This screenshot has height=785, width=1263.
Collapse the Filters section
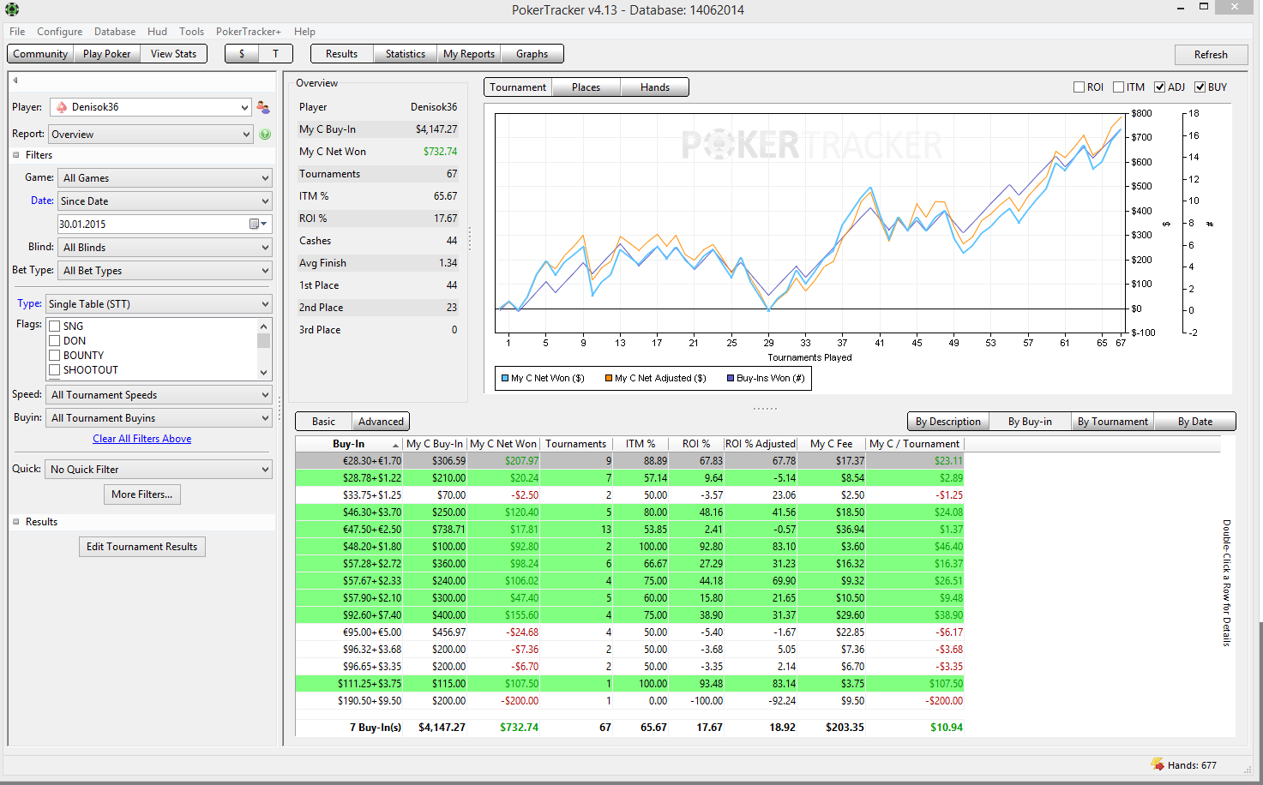click(x=16, y=155)
